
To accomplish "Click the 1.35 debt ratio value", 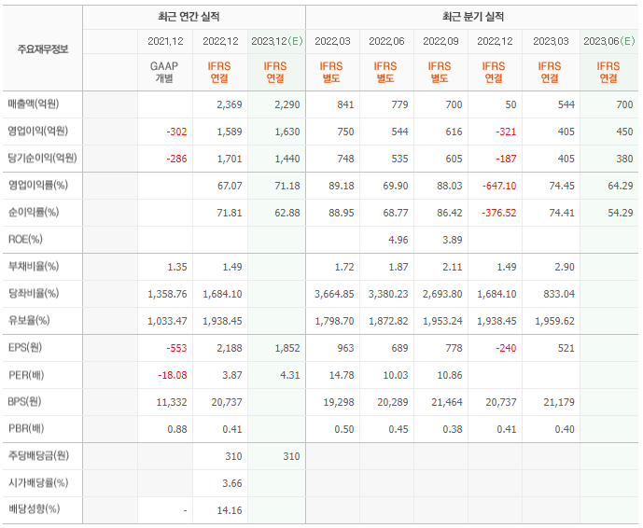I will 177,268.
